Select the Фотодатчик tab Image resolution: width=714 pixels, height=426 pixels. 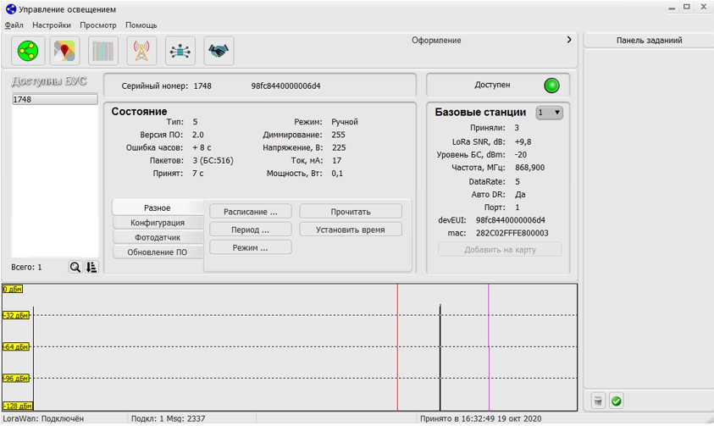click(x=158, y=238)
